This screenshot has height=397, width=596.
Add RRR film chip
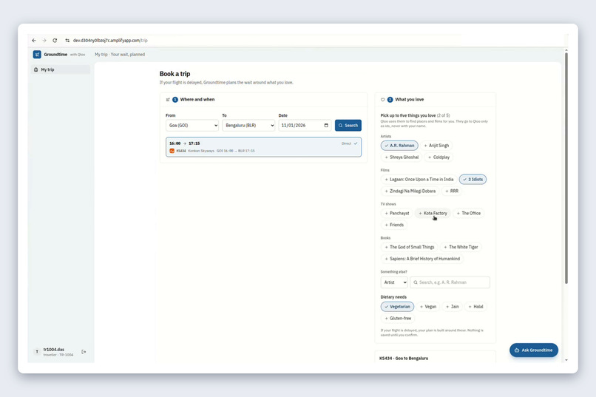pos(452,191)
